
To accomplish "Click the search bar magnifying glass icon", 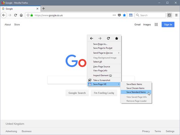I will pos(137,15).
